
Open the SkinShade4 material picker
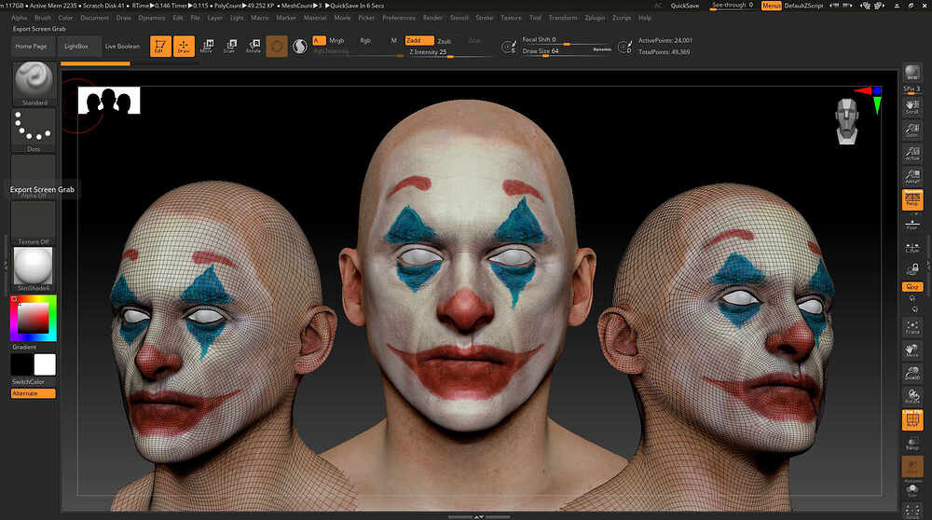34,268
